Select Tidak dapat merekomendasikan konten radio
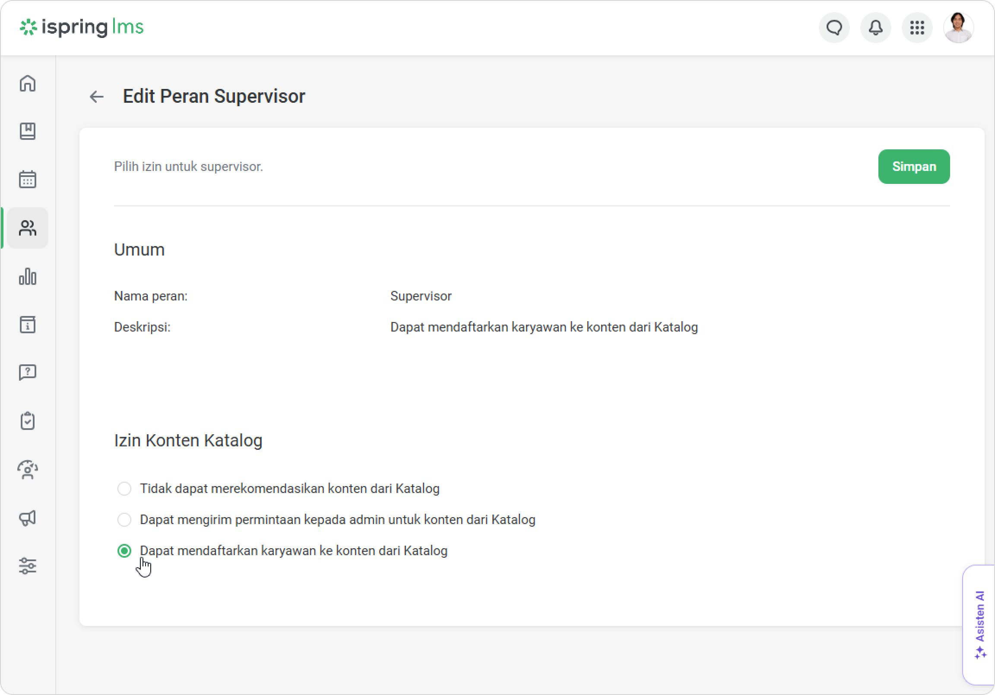995x695 pixels. [x=124, y=489]
